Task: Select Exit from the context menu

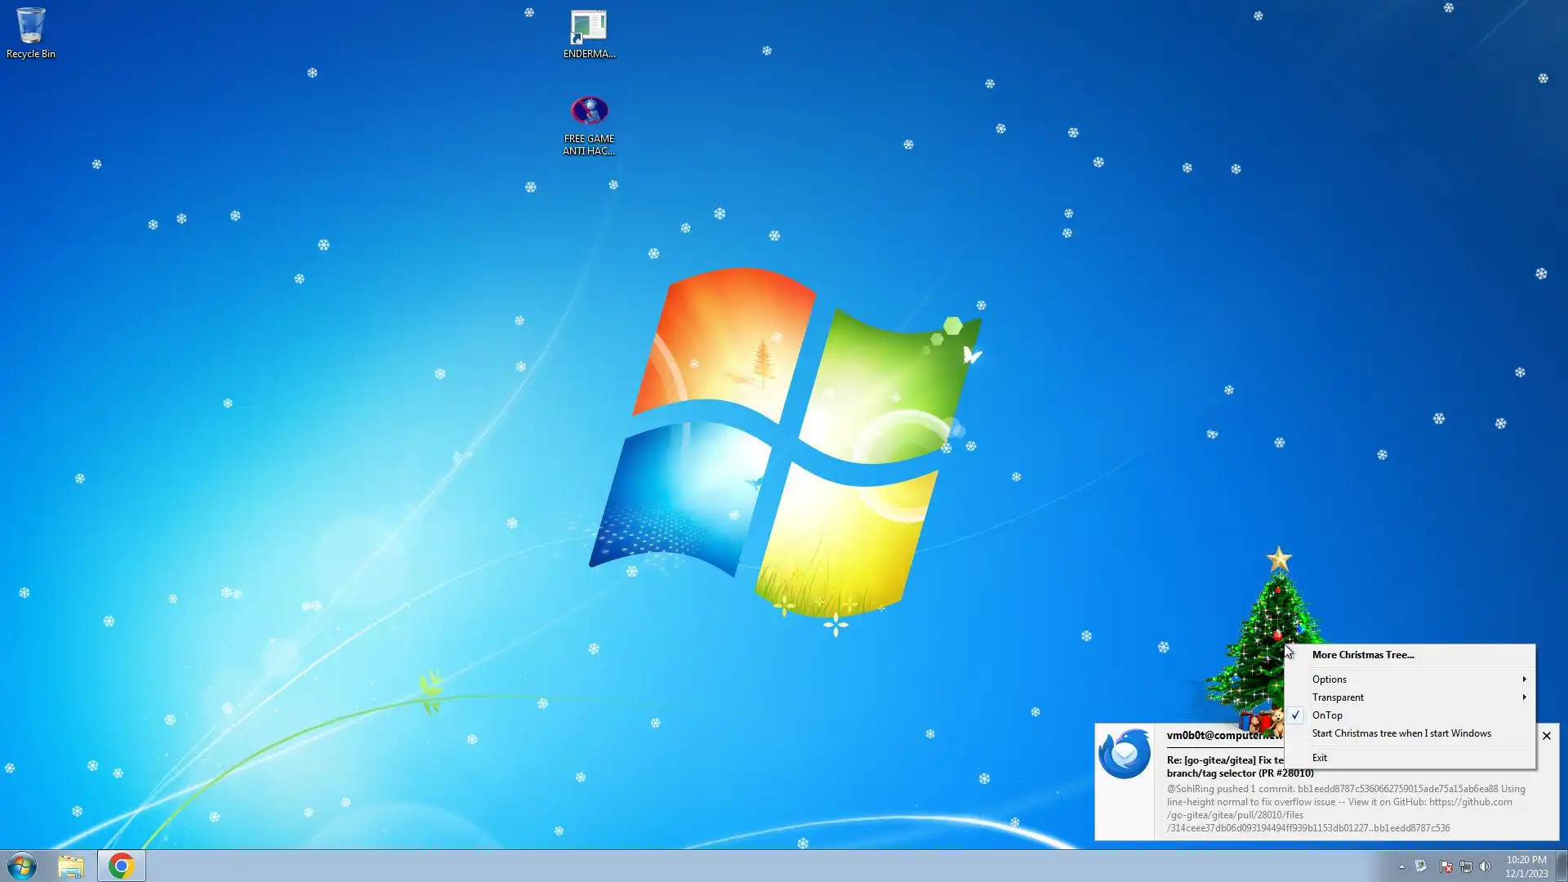Action: (x=1320, y=758)
